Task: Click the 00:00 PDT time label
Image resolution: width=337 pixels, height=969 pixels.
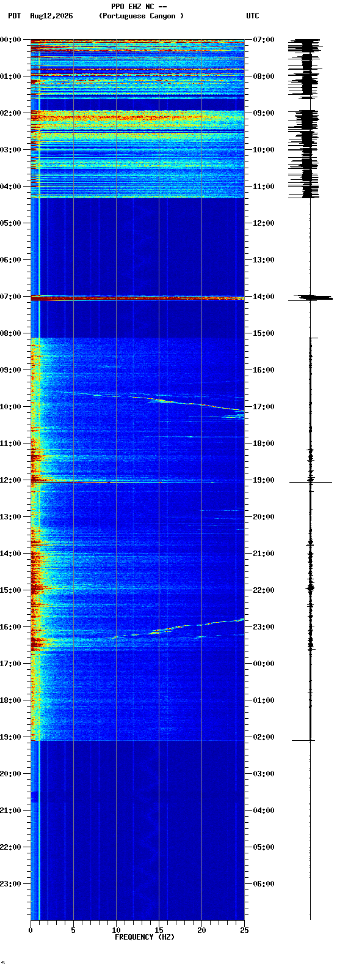Action: tap(10, 40)
